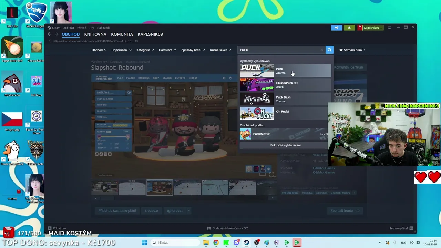The height and width of the screenshot is (248, 441).
Task: Open the Rocket League desktop shortcut
Action: coord(37,15)
